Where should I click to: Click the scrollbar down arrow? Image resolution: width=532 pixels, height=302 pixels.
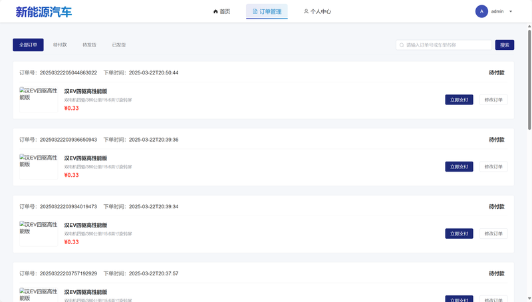coord(529,299)
